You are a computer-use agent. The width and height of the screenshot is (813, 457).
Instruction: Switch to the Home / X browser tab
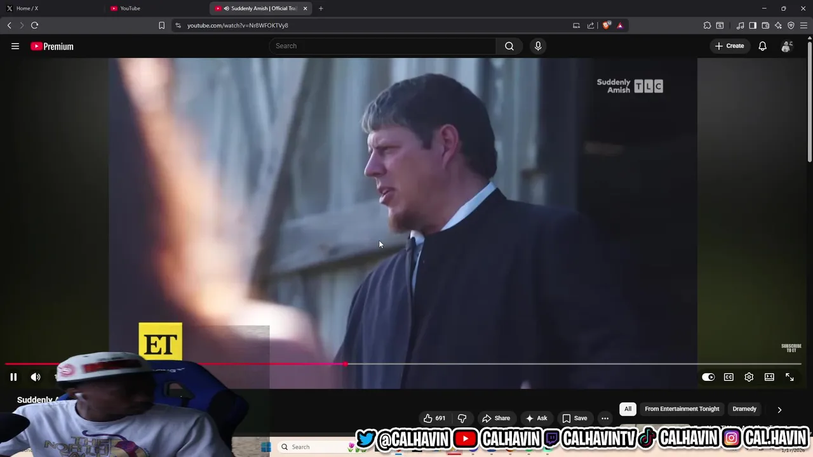point(52,8)
